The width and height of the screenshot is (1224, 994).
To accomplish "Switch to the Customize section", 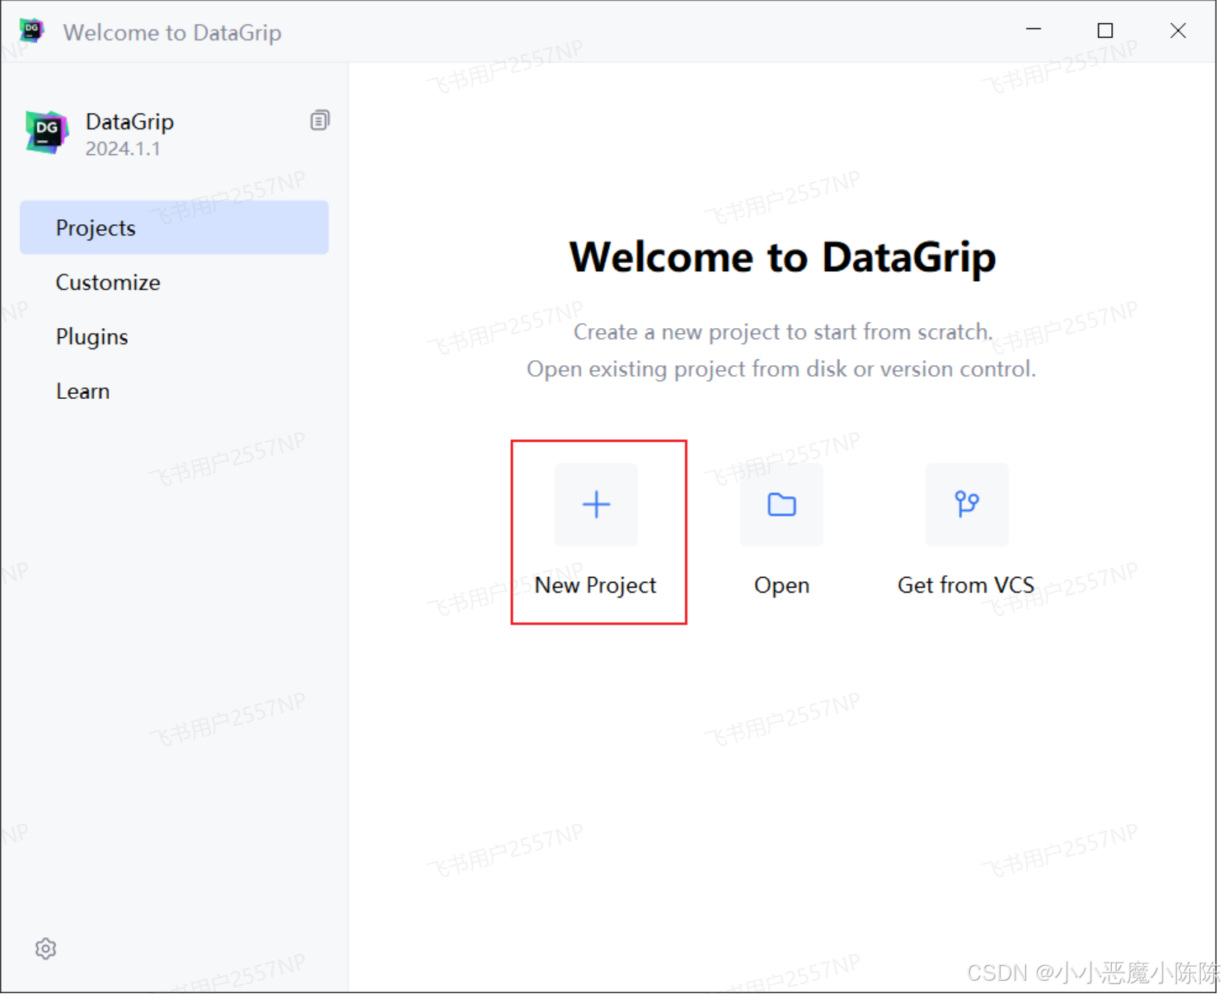I will [107, 282].
